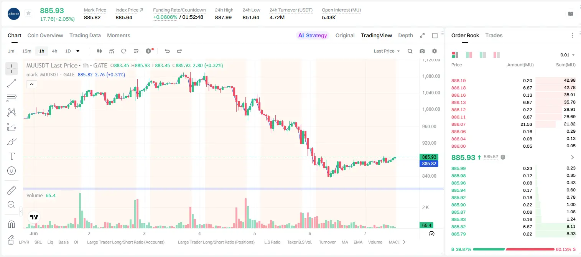This screenshot has width=581, height=257.
Task: Select the ruler measure tool
Action: [x=12, y=190]
